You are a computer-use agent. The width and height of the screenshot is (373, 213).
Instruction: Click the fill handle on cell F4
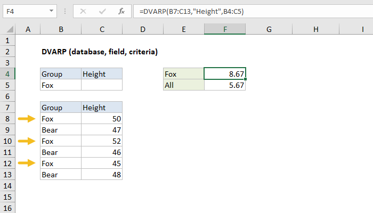coord(245,79)
